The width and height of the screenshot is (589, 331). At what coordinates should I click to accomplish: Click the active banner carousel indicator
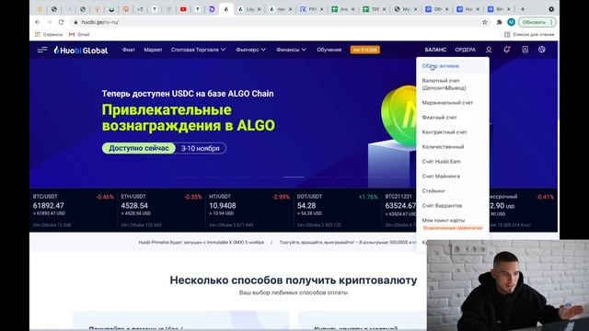294,177
